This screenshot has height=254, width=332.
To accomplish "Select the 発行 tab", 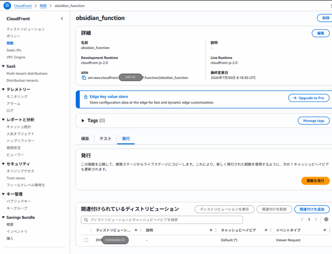I will [126, 139].
